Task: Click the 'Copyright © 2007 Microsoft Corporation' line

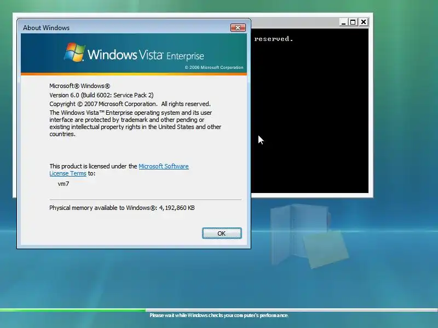Action: click(130, 104)
